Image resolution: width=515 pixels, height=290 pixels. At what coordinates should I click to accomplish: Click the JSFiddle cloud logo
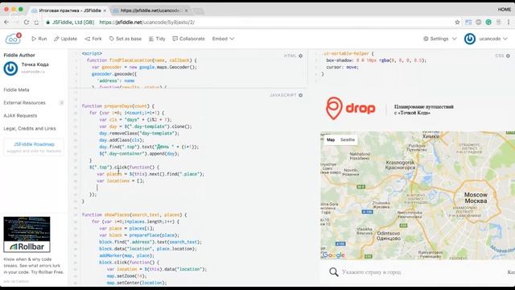[13, 39]
